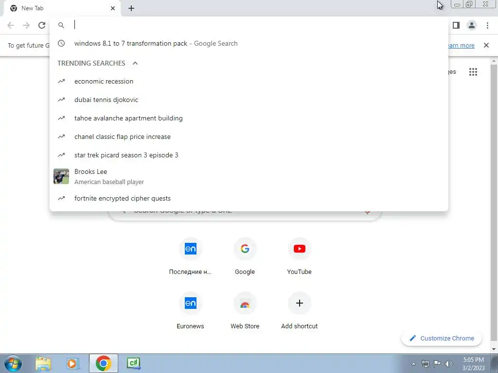Click the clock history icon in suggestions

pyautogui.click(x=61, y=43)
